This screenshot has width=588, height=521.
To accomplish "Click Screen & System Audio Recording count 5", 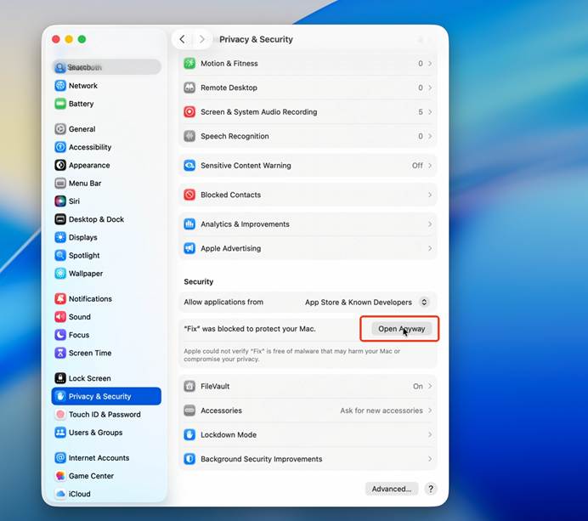I will tap(421, 112).
